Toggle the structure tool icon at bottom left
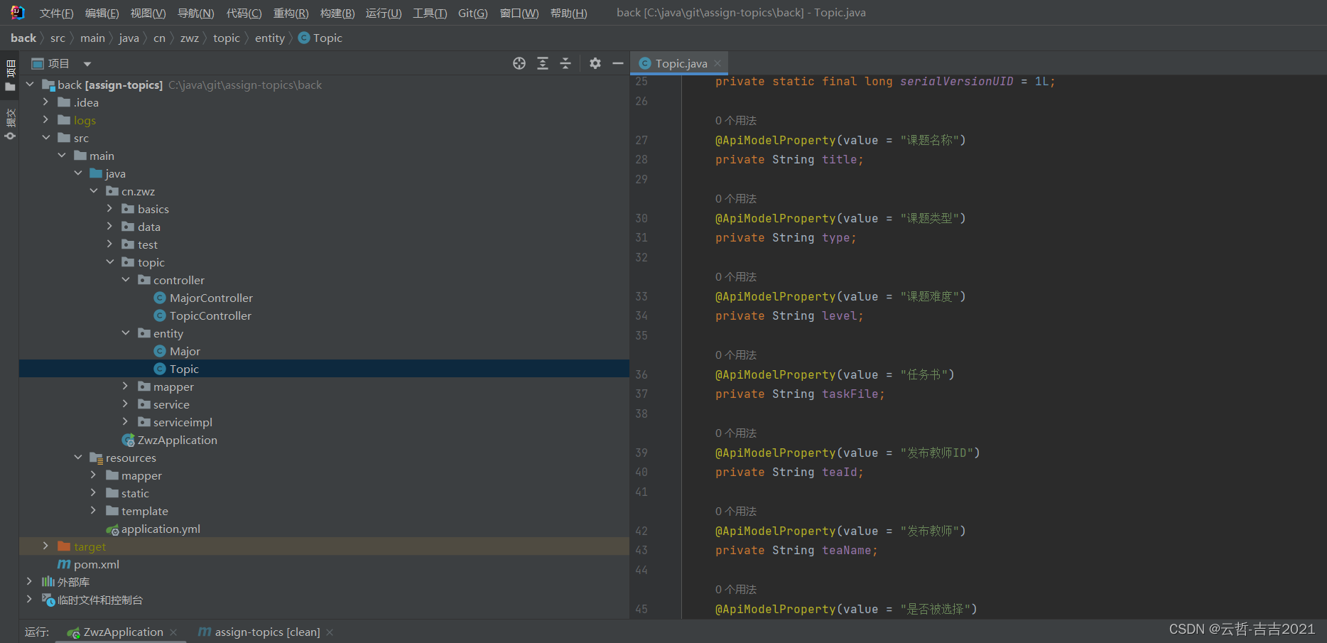This screenshot has width=1327, height=643. click(x=10, y=136)
